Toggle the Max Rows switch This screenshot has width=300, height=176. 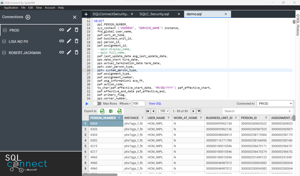[97, 103]
